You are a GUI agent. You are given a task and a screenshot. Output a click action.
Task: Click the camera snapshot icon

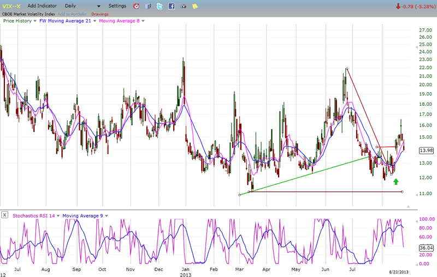183,6
